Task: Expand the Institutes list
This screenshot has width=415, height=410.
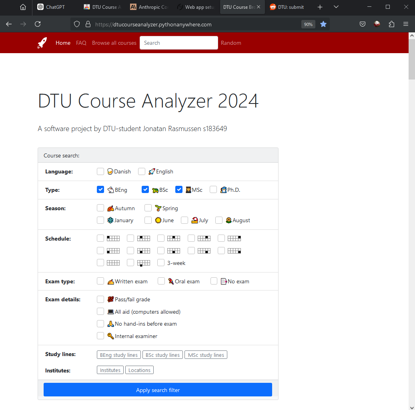Action: click(x=110, y=370)
